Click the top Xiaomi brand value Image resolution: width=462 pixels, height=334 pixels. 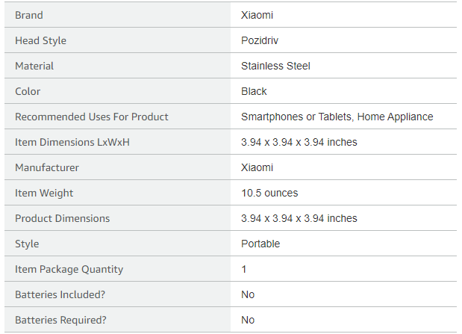tap(257, 15)
